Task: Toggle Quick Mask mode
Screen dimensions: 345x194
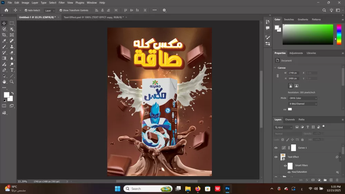Action: (x=4, y=106)
